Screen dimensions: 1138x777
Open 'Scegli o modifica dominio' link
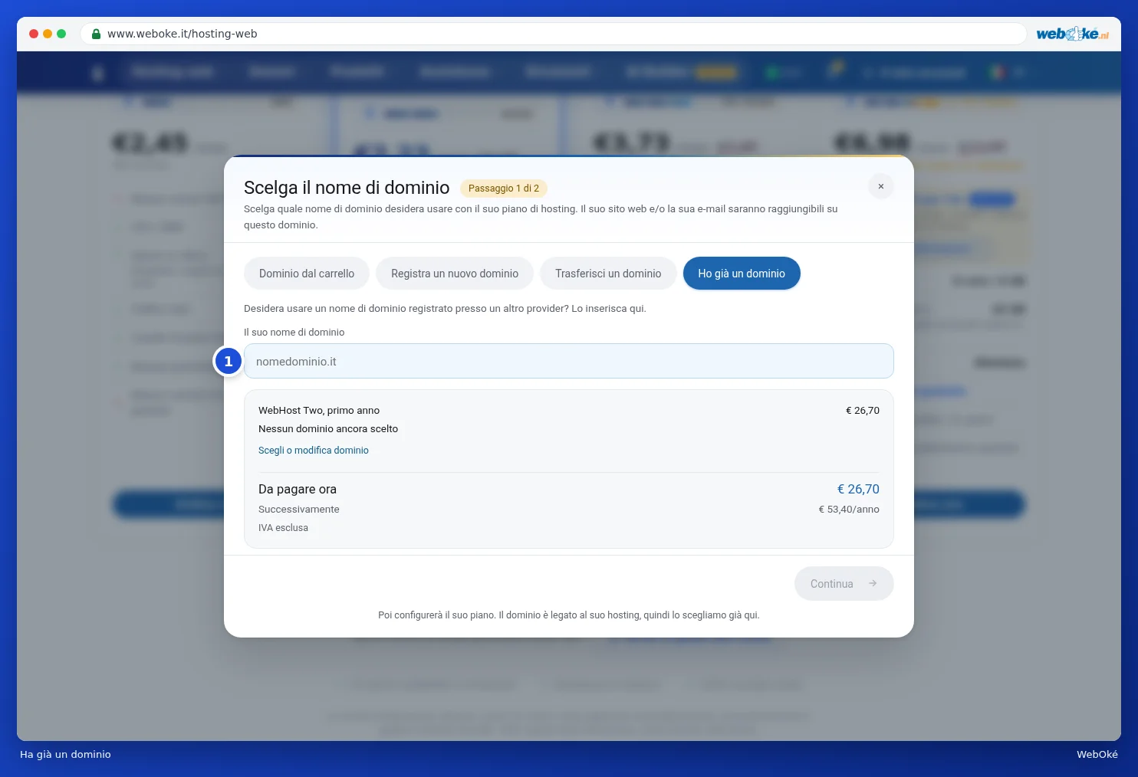click(314, 451)
